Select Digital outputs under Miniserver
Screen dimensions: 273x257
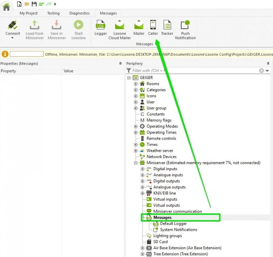[x=167, y=181]
